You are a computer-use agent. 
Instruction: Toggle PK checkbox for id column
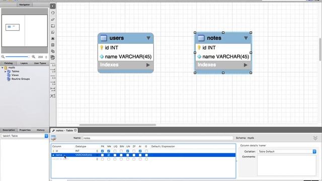pos(102,151)
